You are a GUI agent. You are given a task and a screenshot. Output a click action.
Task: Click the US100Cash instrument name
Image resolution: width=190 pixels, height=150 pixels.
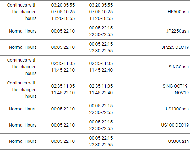coord(177,109)
